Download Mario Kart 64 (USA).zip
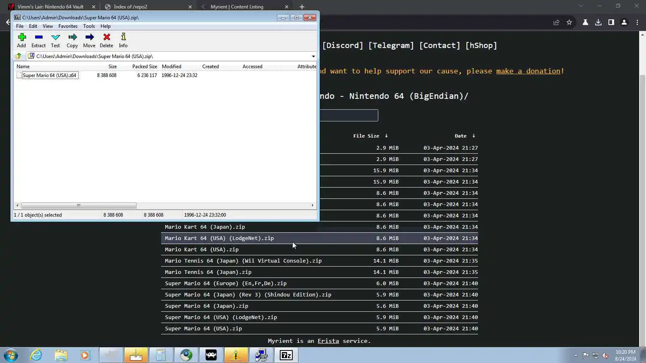Viewport: 646px width, 363px height. pyautogui.click(x=202, y=250)
